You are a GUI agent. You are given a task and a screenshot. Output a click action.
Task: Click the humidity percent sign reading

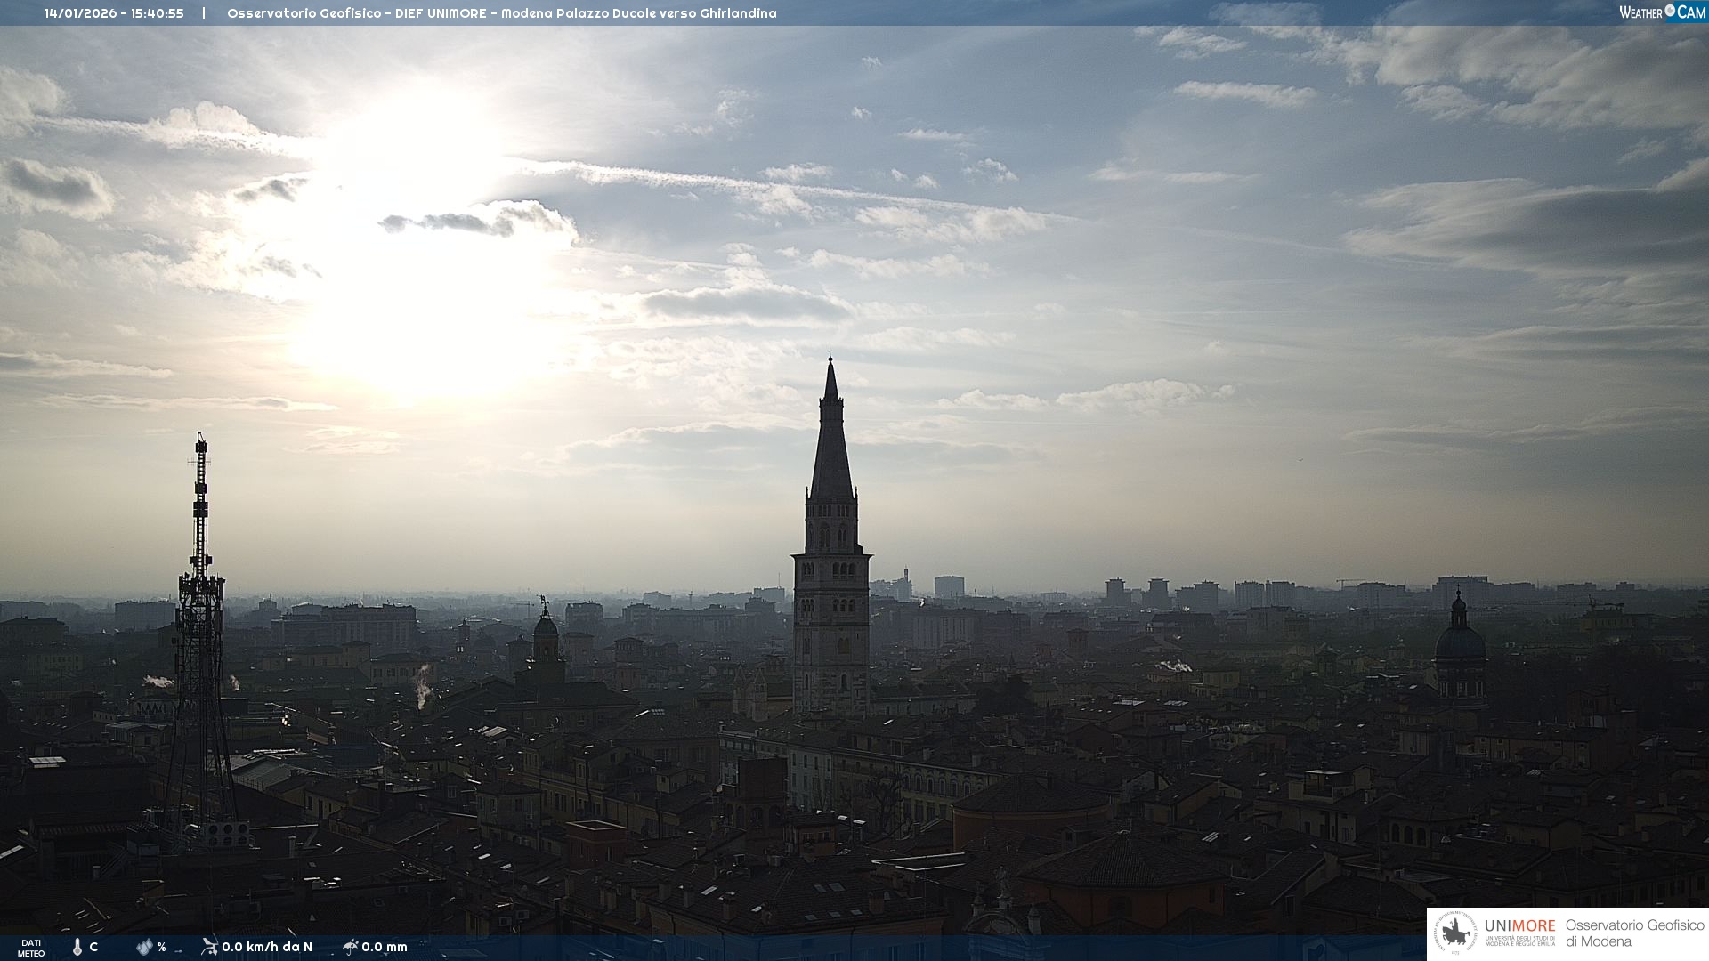[x=161, y=947]
